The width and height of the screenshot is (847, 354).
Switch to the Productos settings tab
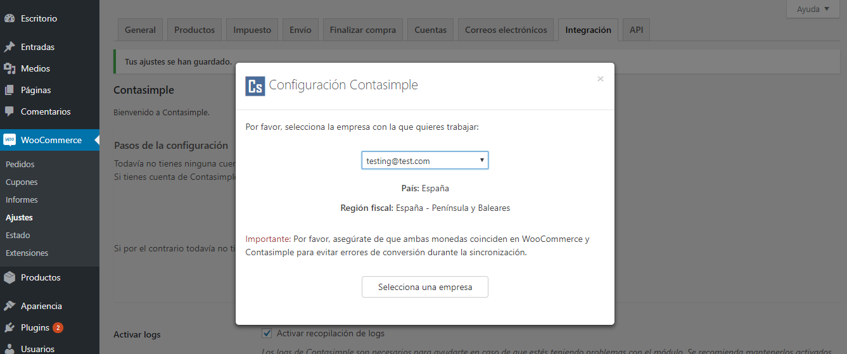pyautogui.click(x=194, y=30)
